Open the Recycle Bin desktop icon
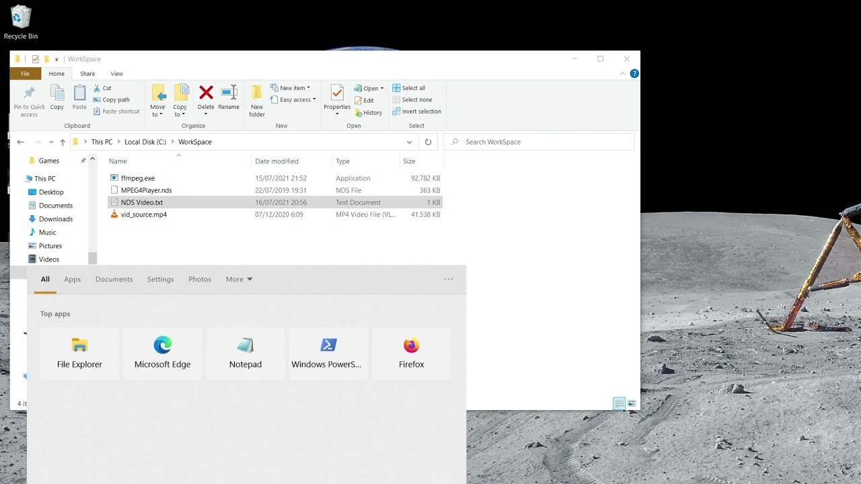The height and width of the screenshot is (484, 861). coord(20,22)
